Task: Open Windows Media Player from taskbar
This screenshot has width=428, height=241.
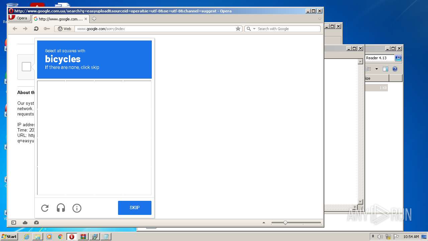Action: pyautogui.click(x=49, y=237)
